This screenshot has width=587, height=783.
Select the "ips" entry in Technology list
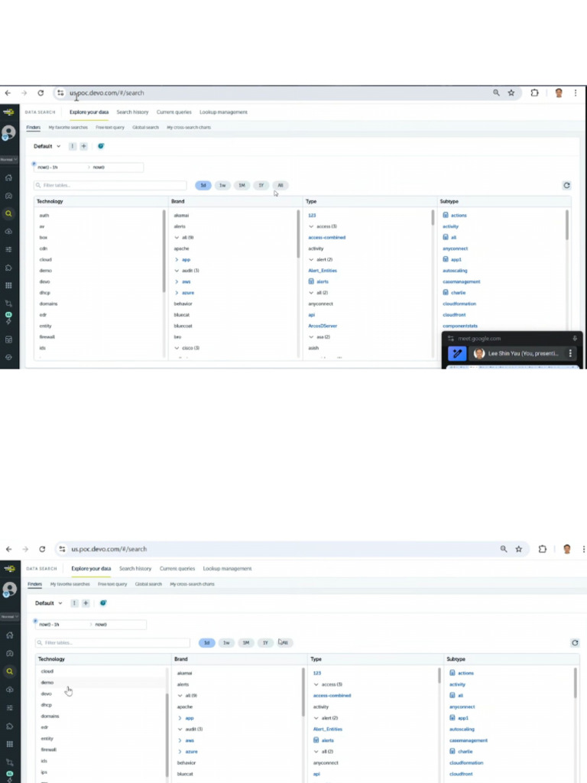pos(44,772)
